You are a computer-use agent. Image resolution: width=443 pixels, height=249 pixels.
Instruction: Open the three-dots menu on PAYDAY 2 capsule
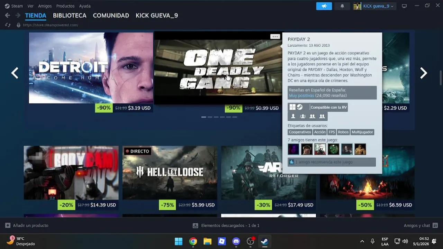click(x=275, y=37)
